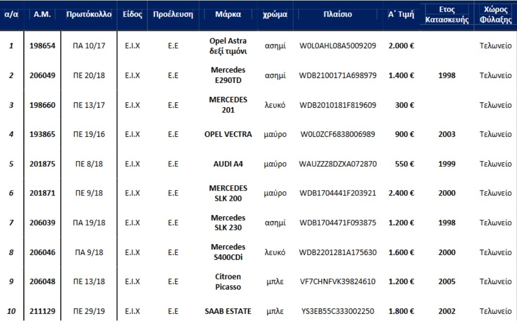Click the Citroen Picasso cell
The image size is (517, 321).
coord(228,282)
